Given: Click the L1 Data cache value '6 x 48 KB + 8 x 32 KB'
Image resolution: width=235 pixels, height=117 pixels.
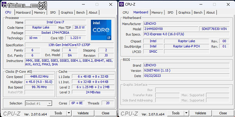Looking at the screenshot, I should coord(93,77).
